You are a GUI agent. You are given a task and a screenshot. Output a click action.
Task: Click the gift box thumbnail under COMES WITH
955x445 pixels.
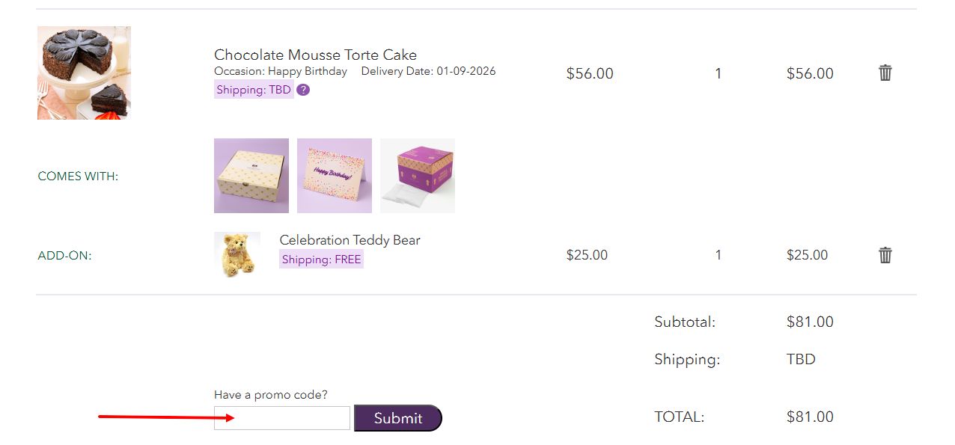(x=251, y=175)
